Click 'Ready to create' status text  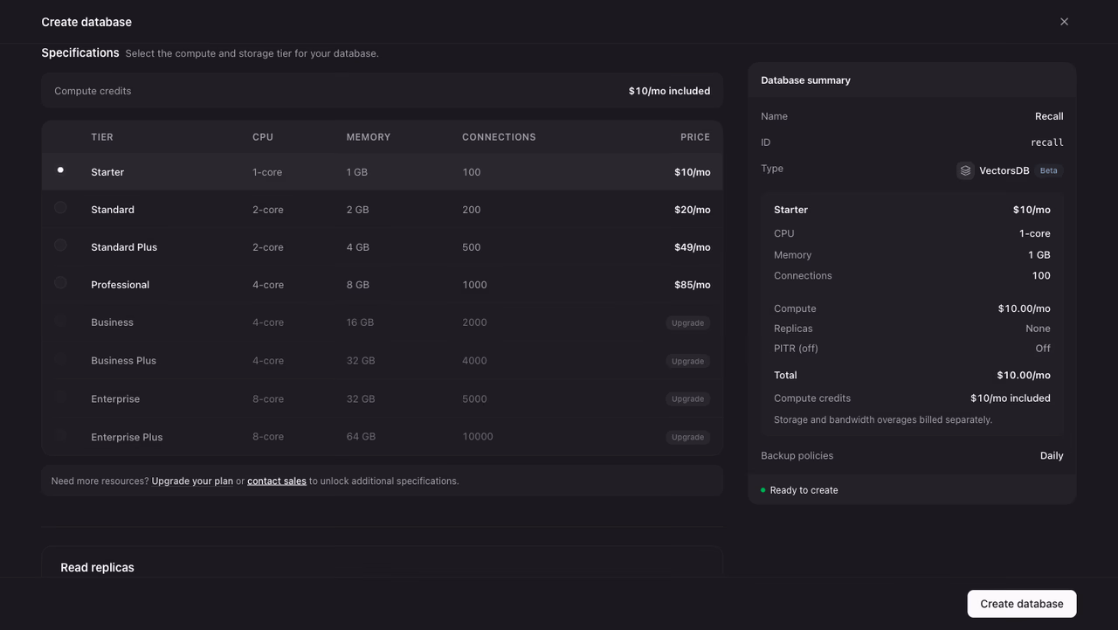click(804, 490)
